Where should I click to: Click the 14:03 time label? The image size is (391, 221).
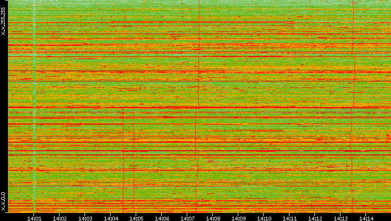(85, 218)
